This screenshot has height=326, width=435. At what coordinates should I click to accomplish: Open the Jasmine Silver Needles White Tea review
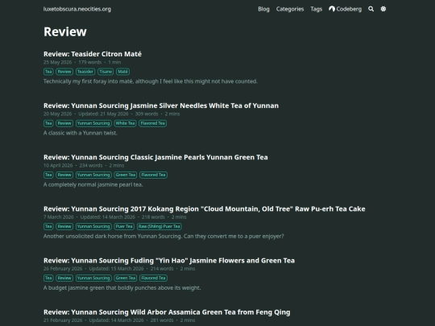point(161,105)
